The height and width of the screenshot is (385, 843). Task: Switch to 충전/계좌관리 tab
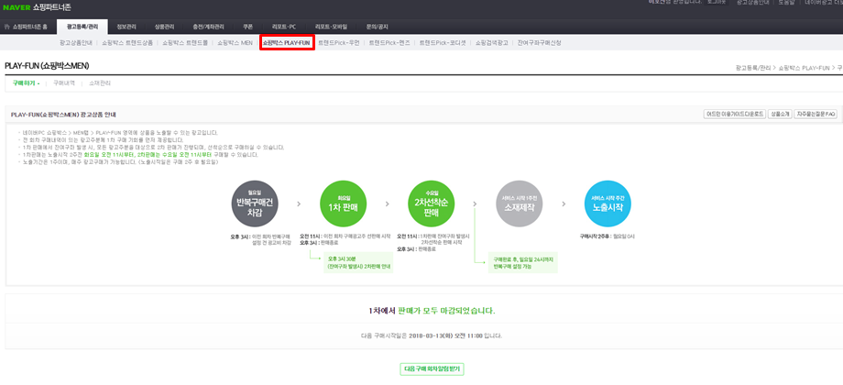[209, 27]
